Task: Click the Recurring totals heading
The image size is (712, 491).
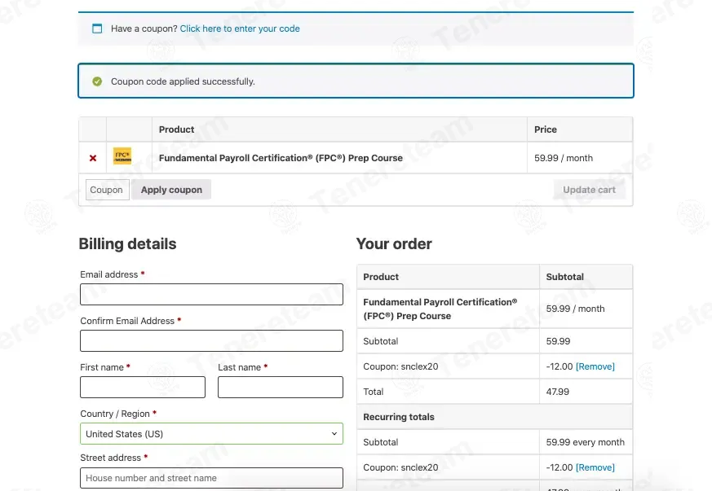Action: pyautogui.click(x=399, y=417)
